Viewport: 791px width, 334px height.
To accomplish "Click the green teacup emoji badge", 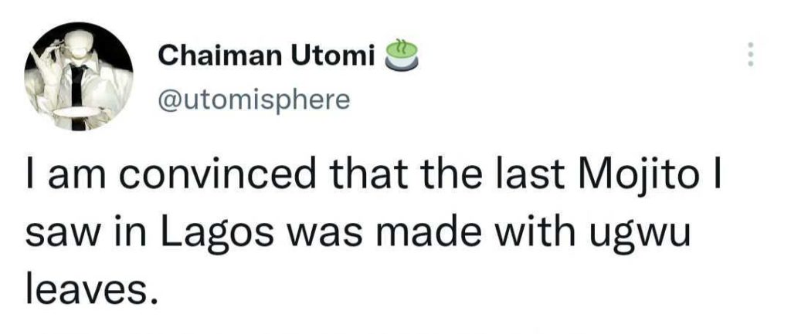I will pos(401,55).
